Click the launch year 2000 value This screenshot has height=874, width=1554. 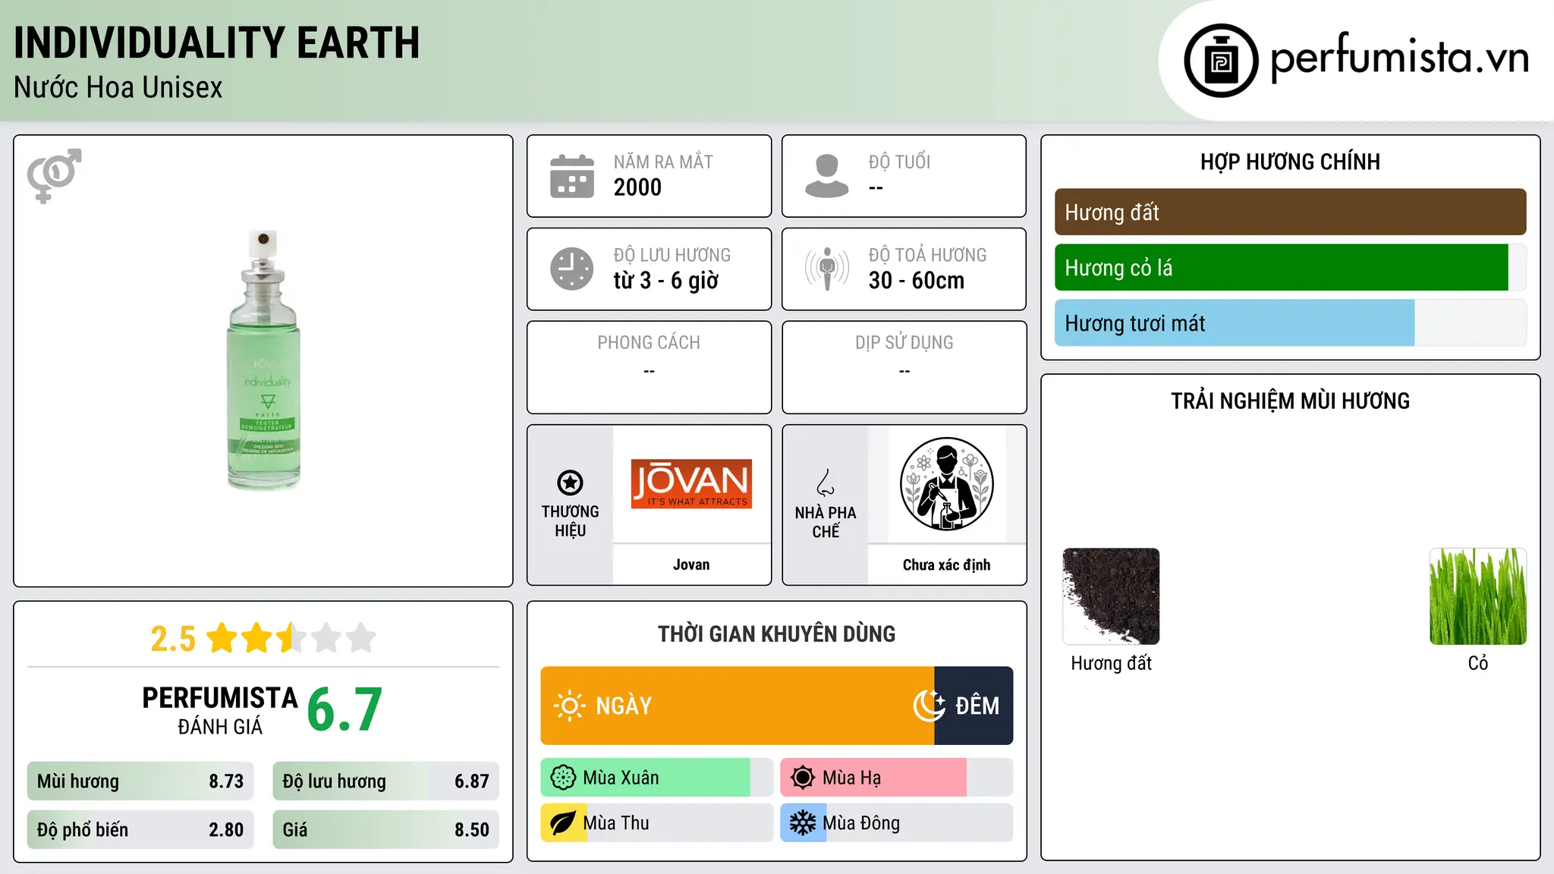(x=637, y=187)
